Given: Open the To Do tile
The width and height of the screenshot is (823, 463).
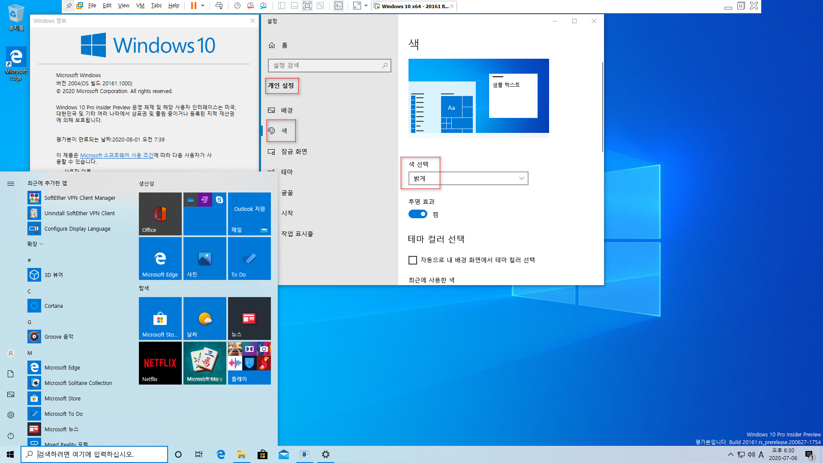Looking at the screenshot, I should pyautogui.click(x=249, y=259).
